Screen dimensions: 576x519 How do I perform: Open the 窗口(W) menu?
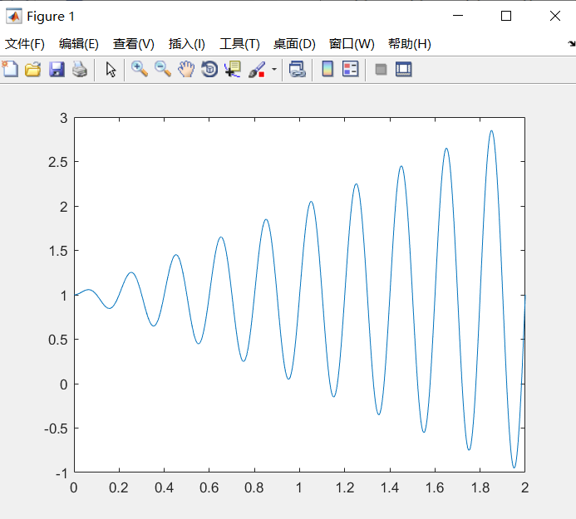click(352, 44)
